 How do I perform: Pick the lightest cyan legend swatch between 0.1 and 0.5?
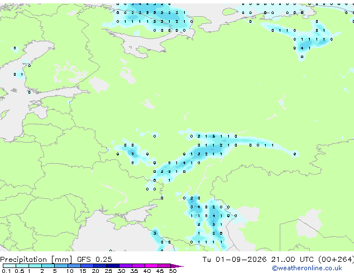pos(9,266)
